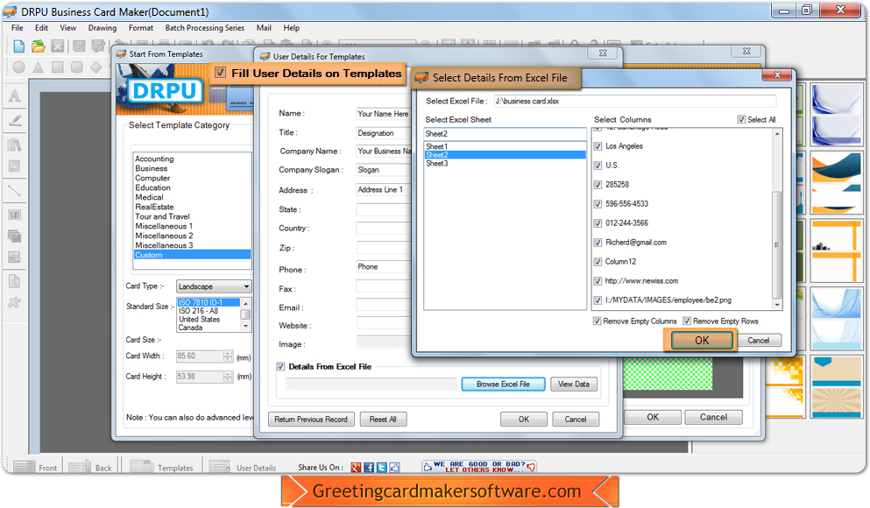Viewport: 870px width, 508px height.
Task: Toggle Remove Empty Columns checkbox
Action: click(x=597, y=321)
